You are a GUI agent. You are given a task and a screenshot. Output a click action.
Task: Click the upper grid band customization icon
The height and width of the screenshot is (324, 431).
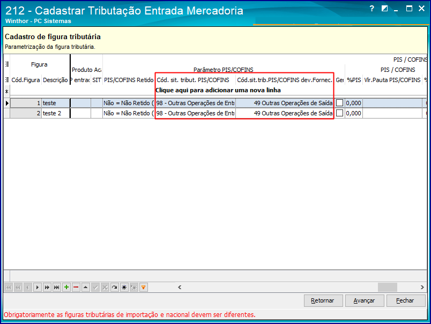point(7,64)
